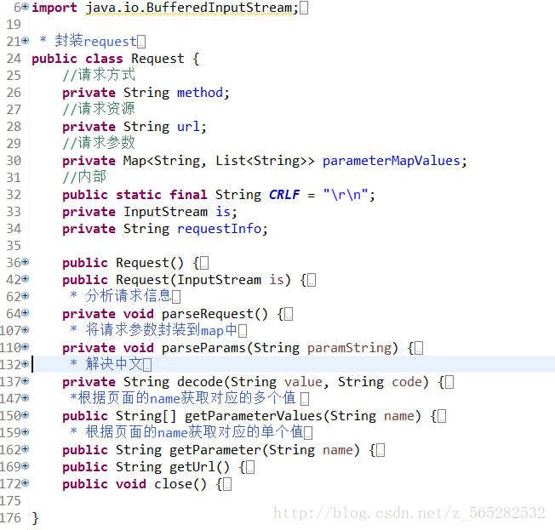
Task: Click the getParameterValues method name
Action: 254,416
